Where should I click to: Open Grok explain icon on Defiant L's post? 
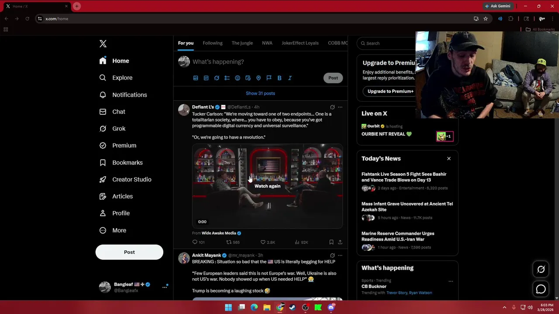pos(332,107)
